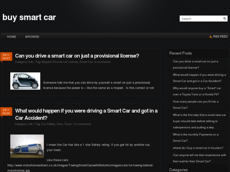Image resolution: width=230 pixels, height=172 pixels.
Task: Open the Cars tag
Action: 59,124
